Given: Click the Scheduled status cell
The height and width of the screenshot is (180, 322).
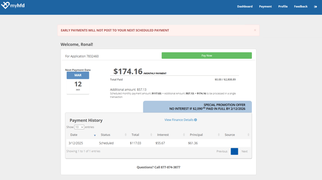Looking at the screenshot, I should coord(106,143).
